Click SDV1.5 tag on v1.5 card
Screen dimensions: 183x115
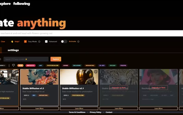pyautogui.click(x=26, y=95)
